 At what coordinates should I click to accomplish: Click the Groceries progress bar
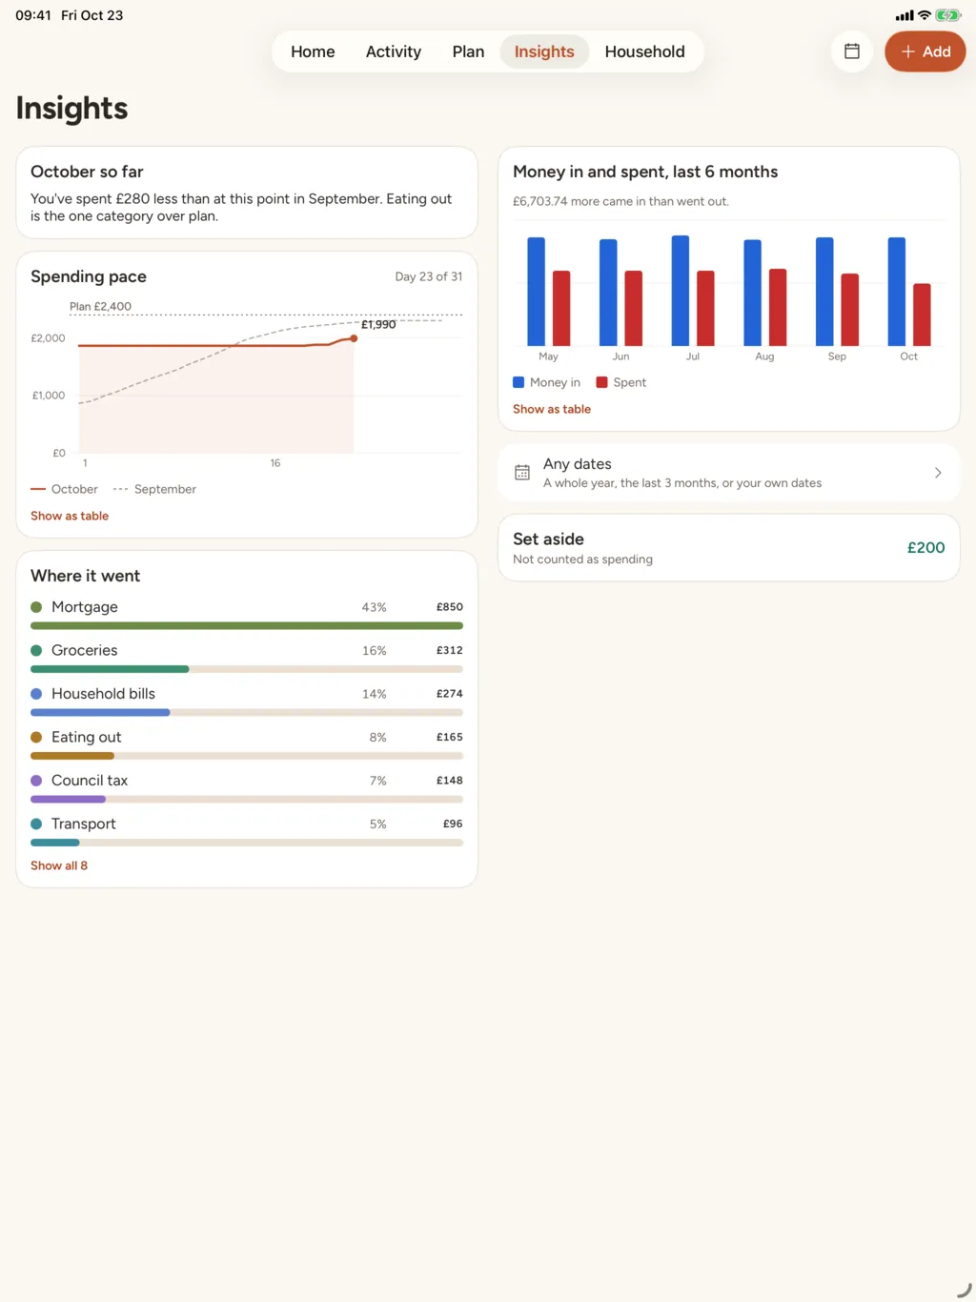(x=247, y=669)
